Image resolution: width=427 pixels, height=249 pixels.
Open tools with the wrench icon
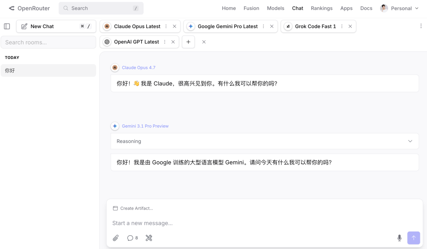click(149, 238)
